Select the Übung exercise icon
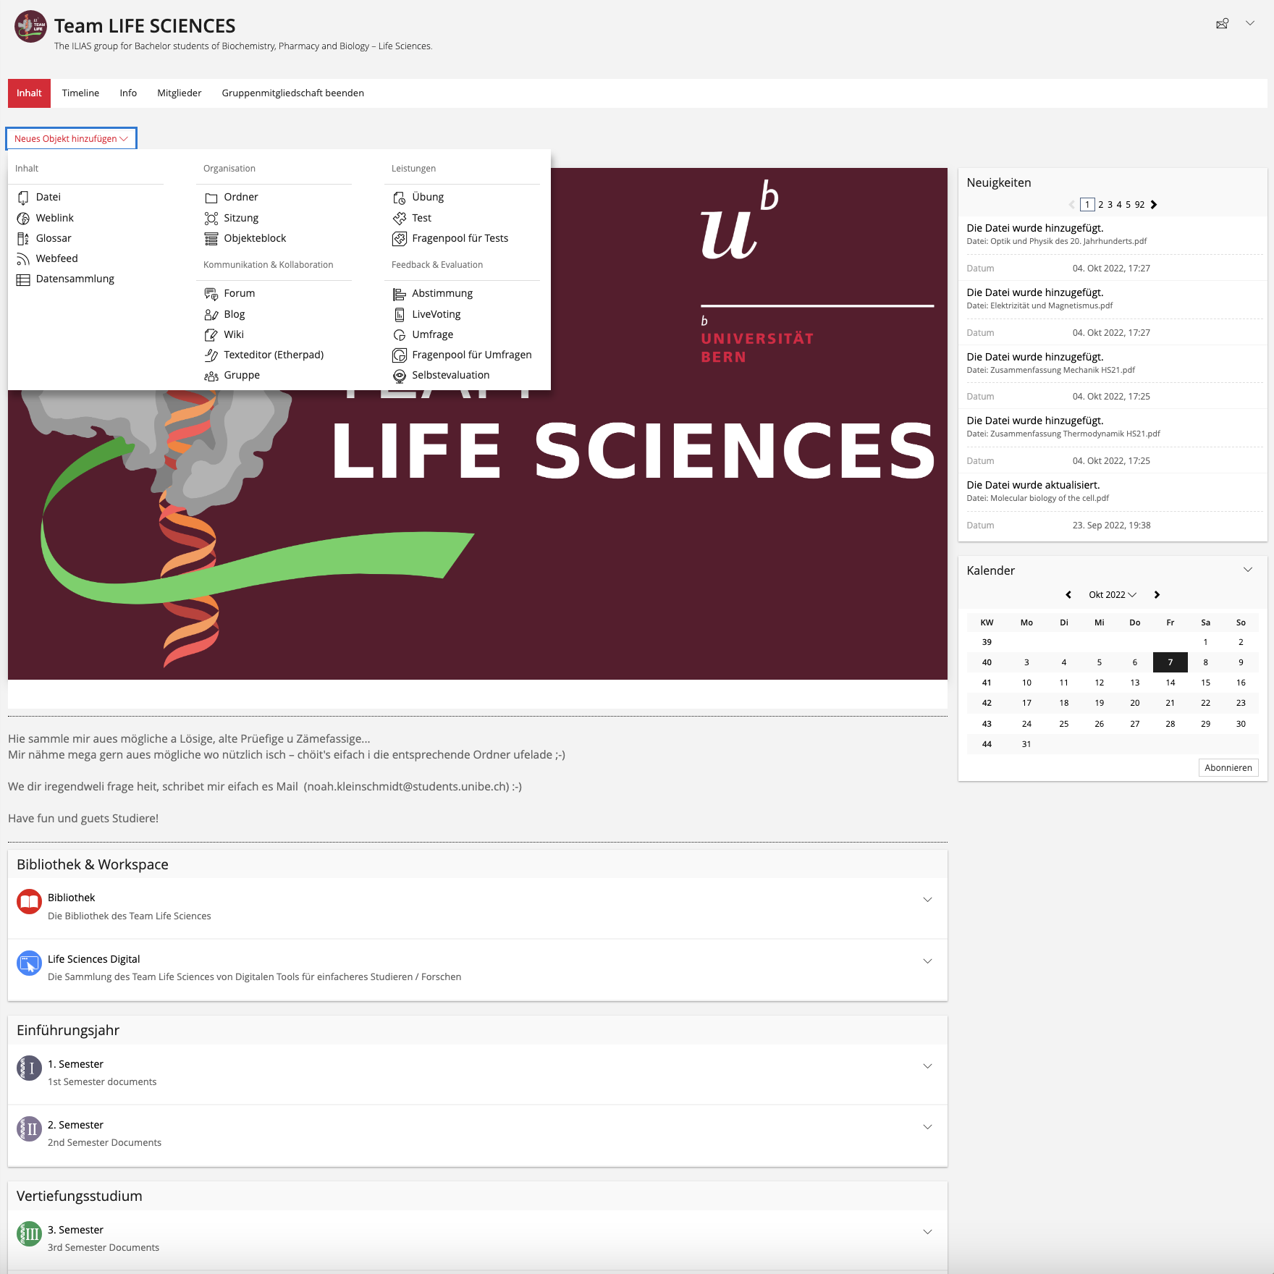The width and height of the screenshot is (1274, 1274). coord(399,198)
